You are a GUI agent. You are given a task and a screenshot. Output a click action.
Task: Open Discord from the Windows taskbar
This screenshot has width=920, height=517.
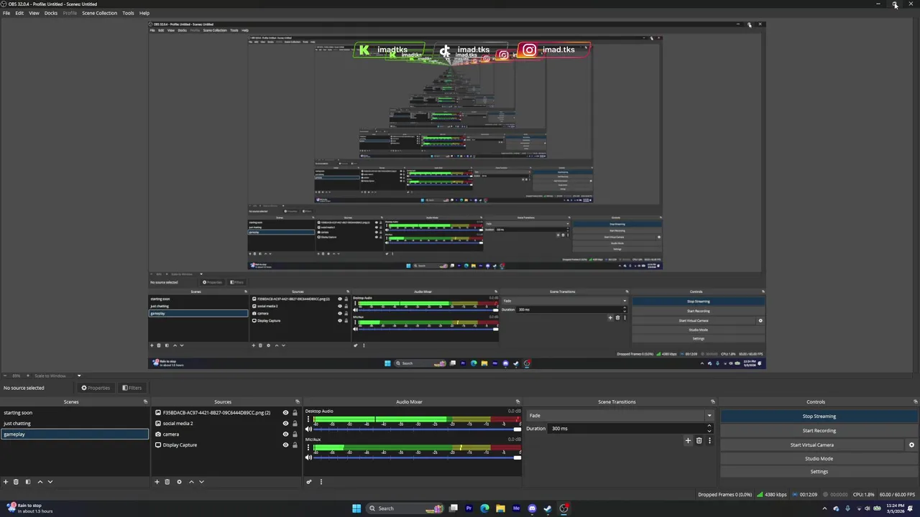tap(532, 508)
